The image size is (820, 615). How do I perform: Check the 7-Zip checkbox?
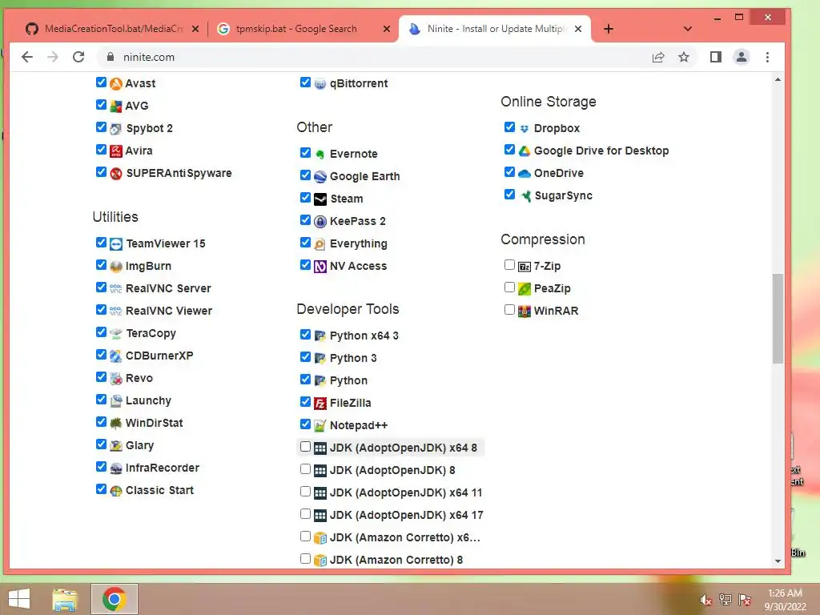click(x=509, y=264)
